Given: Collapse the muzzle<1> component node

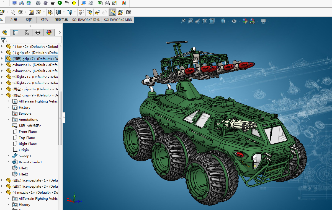Looking at the screenshot, I should [x=2, y=193].
